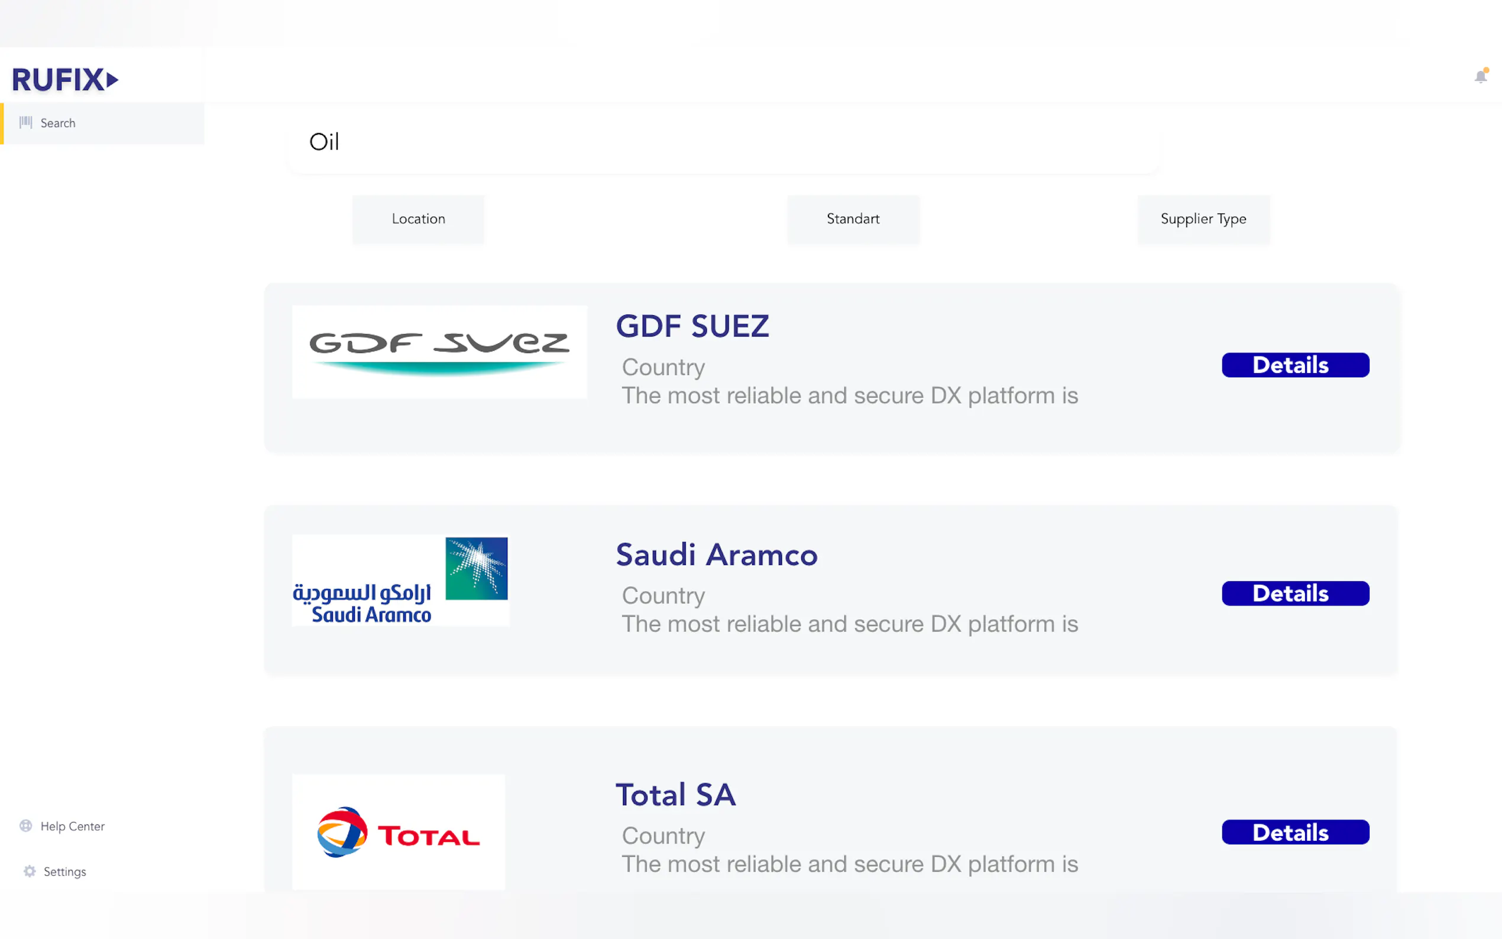Expand the Supplier Type filter

tap(1203, 219)
